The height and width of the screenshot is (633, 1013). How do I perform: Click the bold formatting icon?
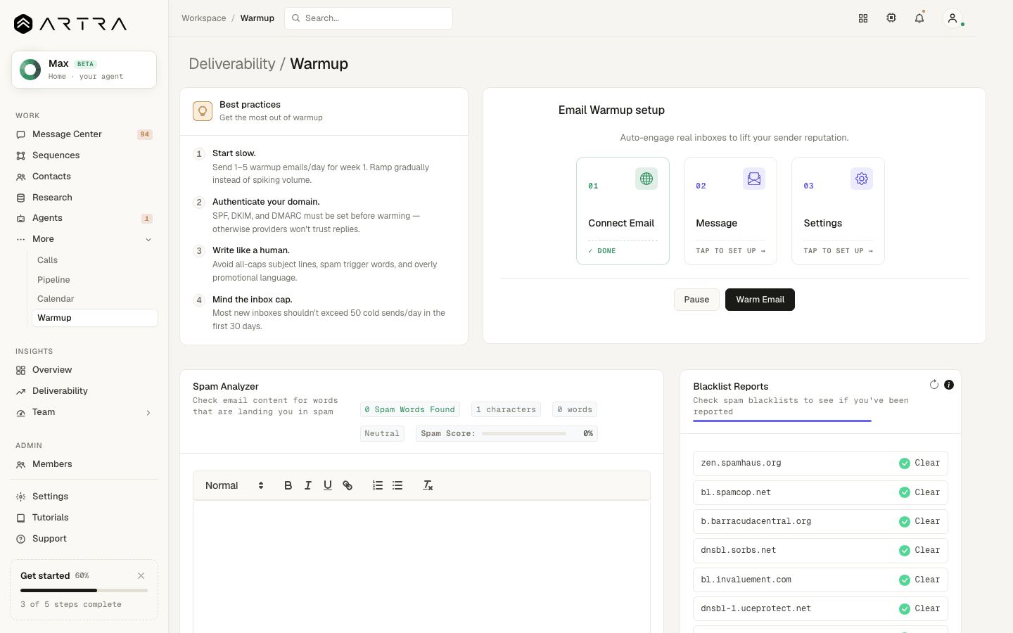(288, 485)
